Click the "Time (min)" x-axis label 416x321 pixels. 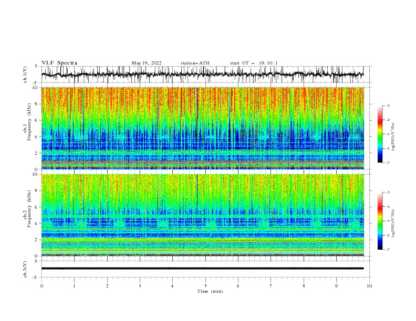[210, 291]
